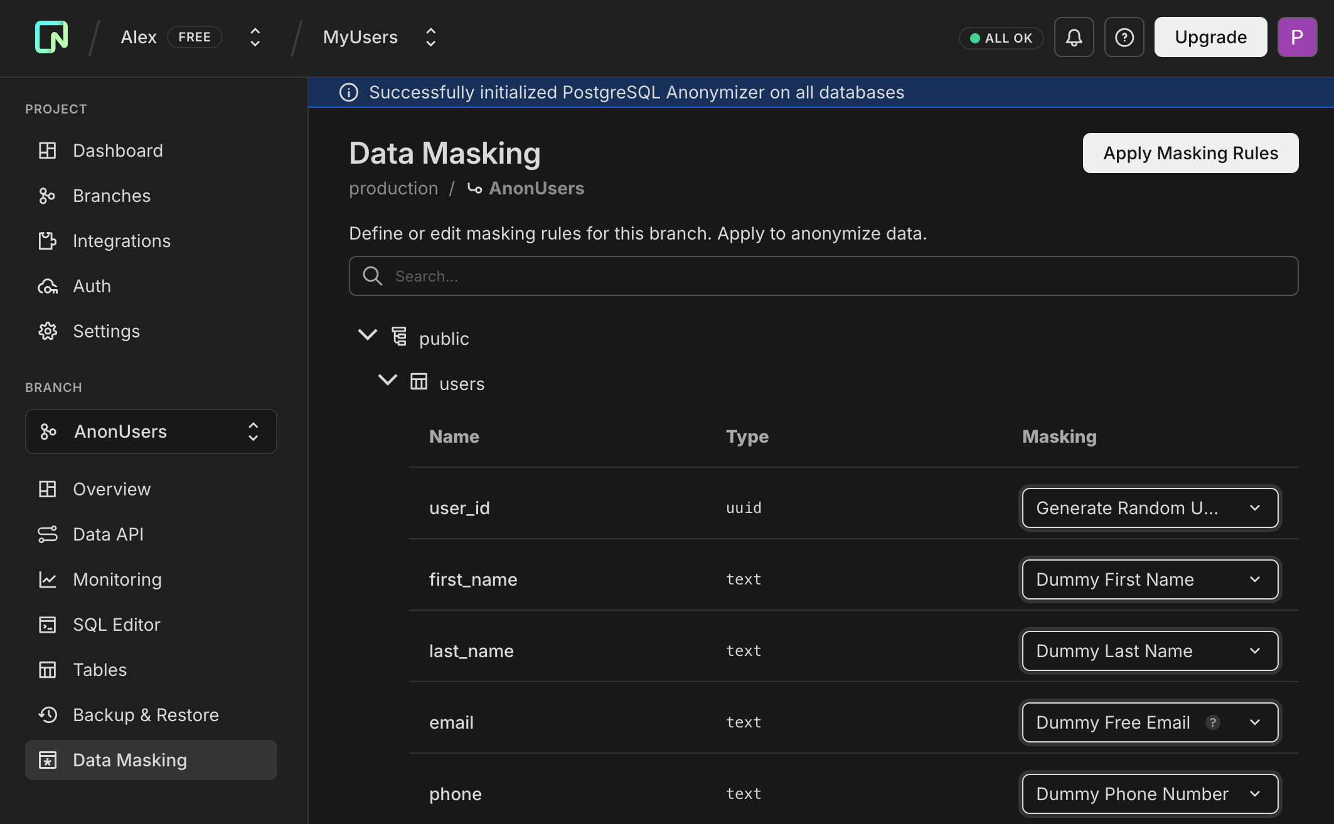
Task: Open the Monitoring view
Action: coord(117,579)
